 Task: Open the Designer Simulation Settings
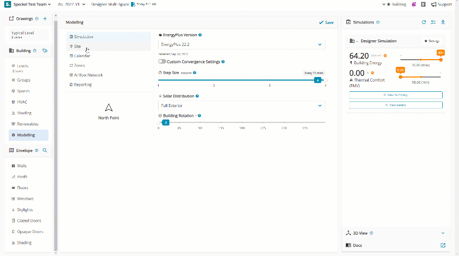[431, 41]
